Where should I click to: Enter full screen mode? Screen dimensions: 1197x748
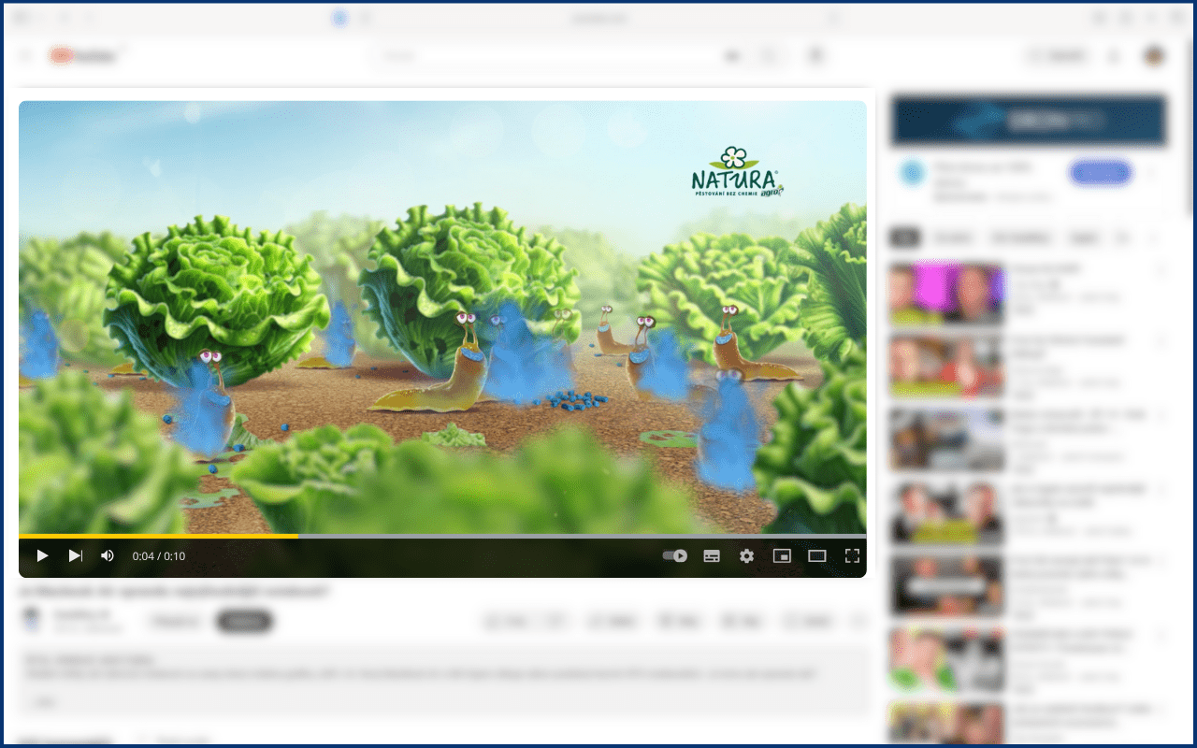[852, 555]
